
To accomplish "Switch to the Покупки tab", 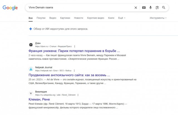I will (41, 18).
